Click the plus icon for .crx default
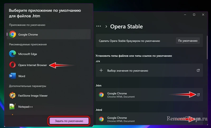 click(101, 70)
